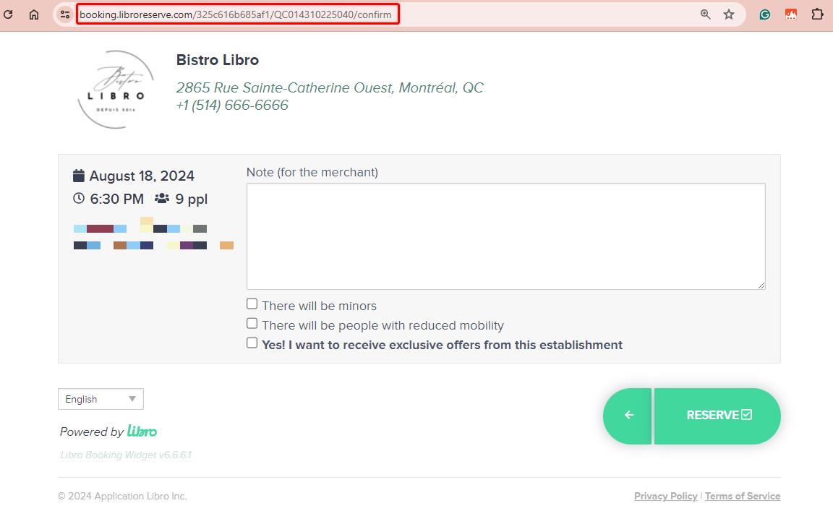Screen dimensions: 833x511
Task: Click the zoom magnifier icon in address bar
Action: point(704,13)
